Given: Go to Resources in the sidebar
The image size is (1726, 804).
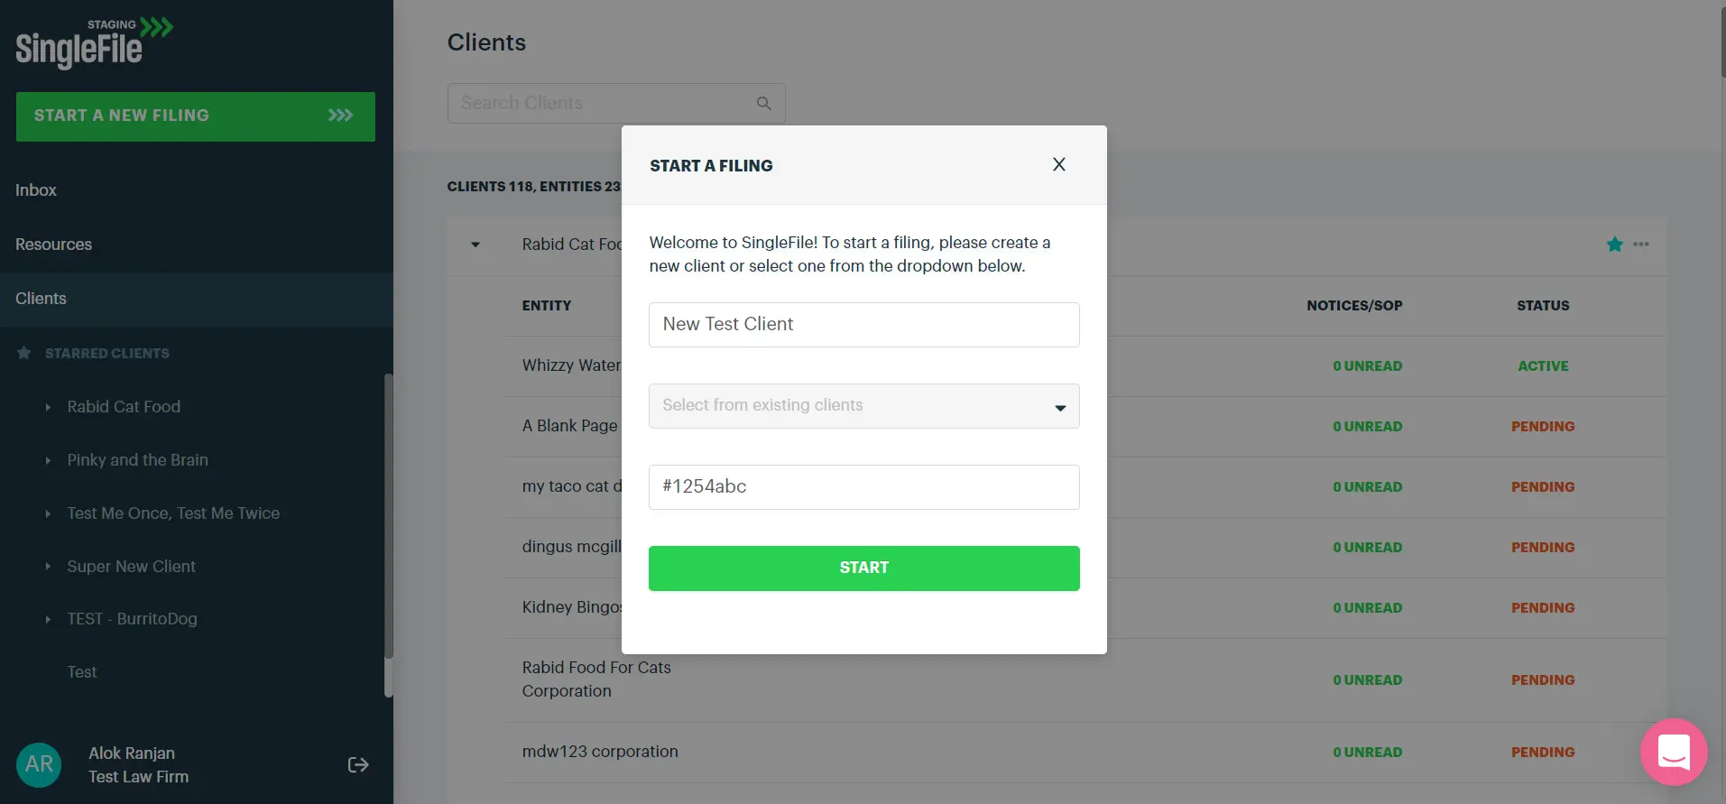Looking at the screenshot, I should (53, 245).
